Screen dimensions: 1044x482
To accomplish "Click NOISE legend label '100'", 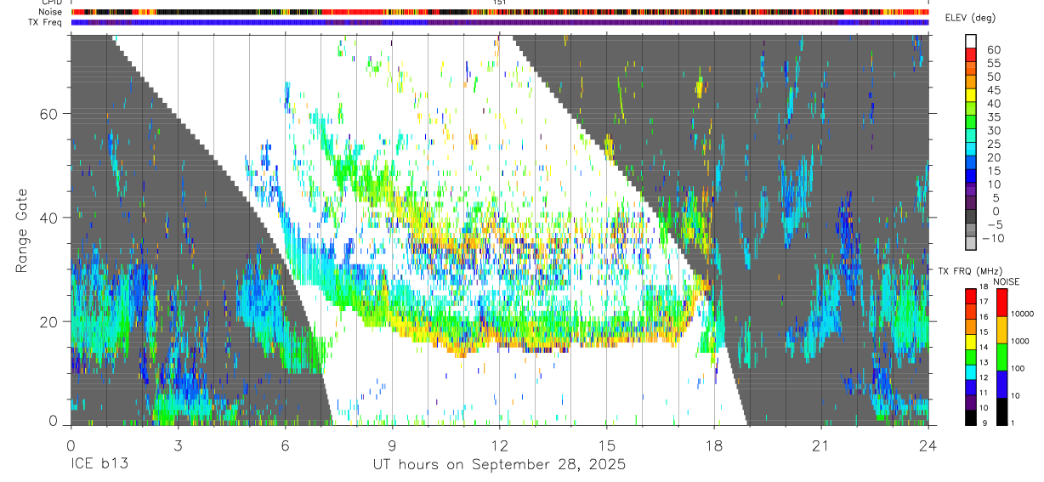I will (x=1019, y=369).
